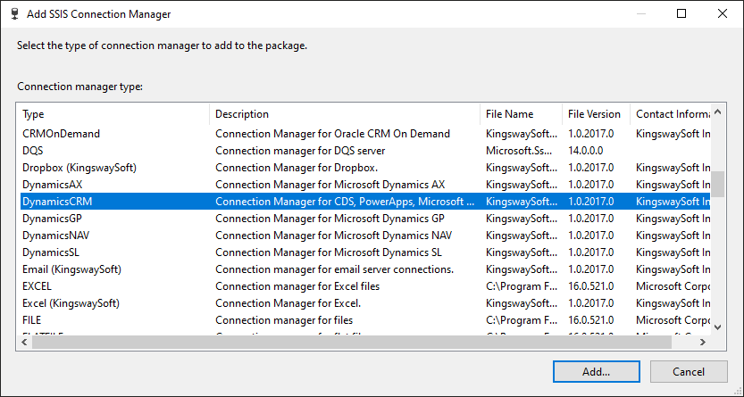Click 'Connection manager for email server connections.' description
This screenshot has width=744, height=397.
tap(335, 269)
